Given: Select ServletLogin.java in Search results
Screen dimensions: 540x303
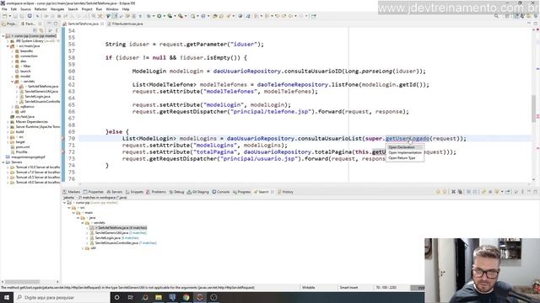Looking at the screenshot, I should (115, 237).
